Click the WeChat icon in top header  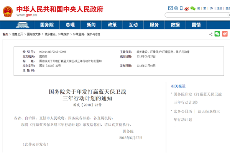tap(193, 8)
